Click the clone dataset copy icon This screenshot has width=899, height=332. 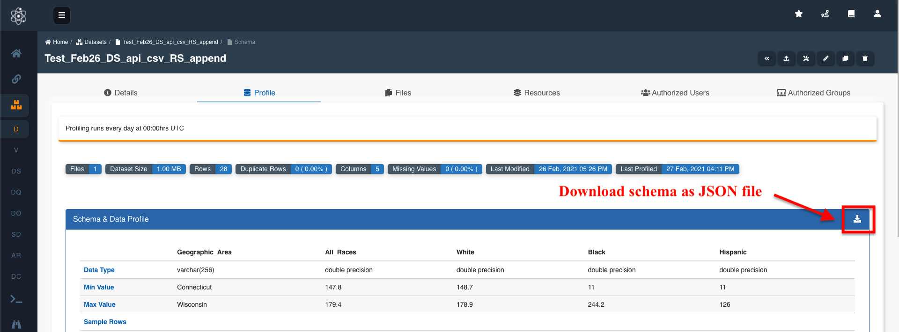pyautogui.click(x=845, y=58)
